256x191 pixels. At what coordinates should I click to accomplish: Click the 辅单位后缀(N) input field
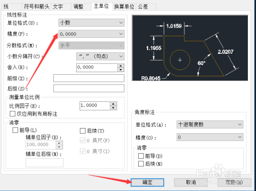[45, 163]
